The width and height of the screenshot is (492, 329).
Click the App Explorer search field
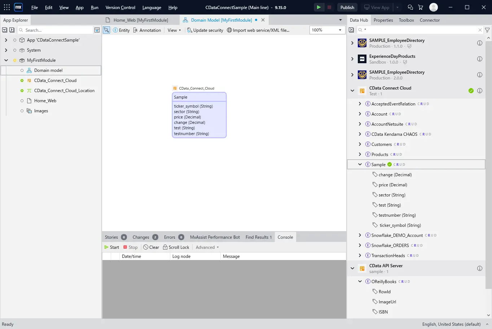click(55, 30)
